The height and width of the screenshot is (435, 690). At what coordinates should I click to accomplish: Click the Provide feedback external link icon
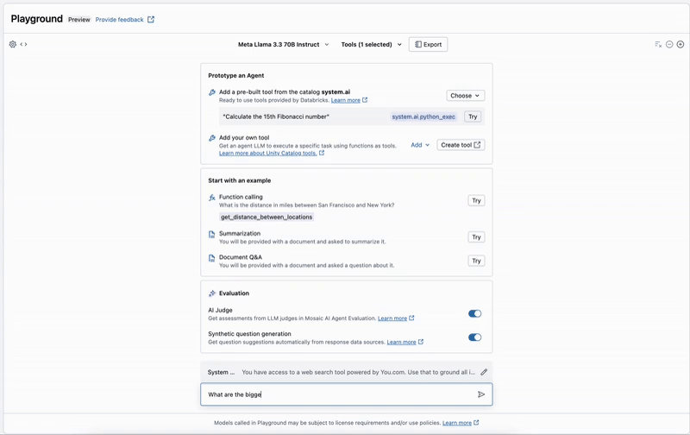pyautogui.click(x=151, y=19)
